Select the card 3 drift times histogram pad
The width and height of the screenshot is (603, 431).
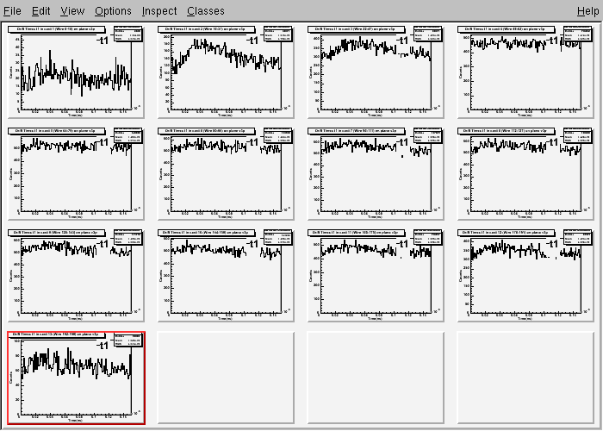click(376, 72)
